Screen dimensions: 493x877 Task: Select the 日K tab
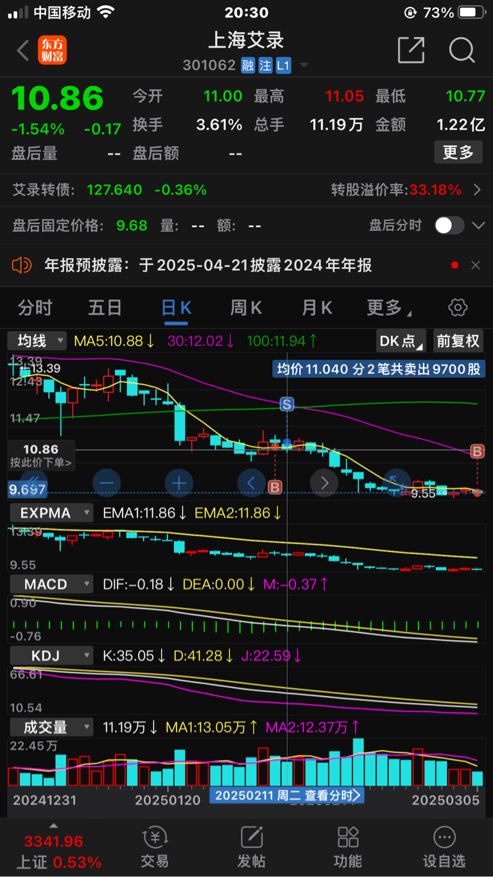pos(176,308)
